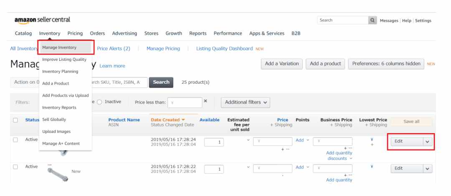Open the Growth menu

[x=174, y=33]
